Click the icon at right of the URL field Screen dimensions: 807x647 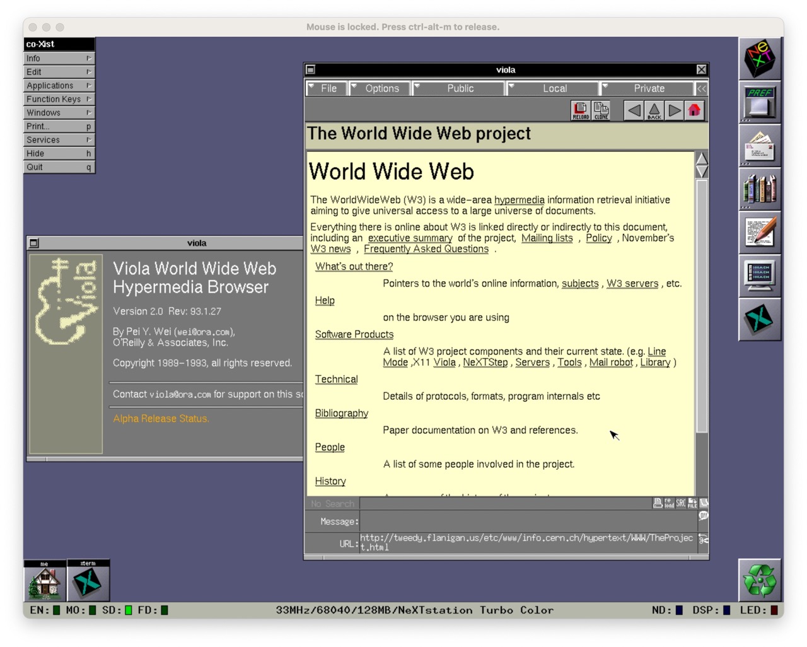click(x=703, y=539)
